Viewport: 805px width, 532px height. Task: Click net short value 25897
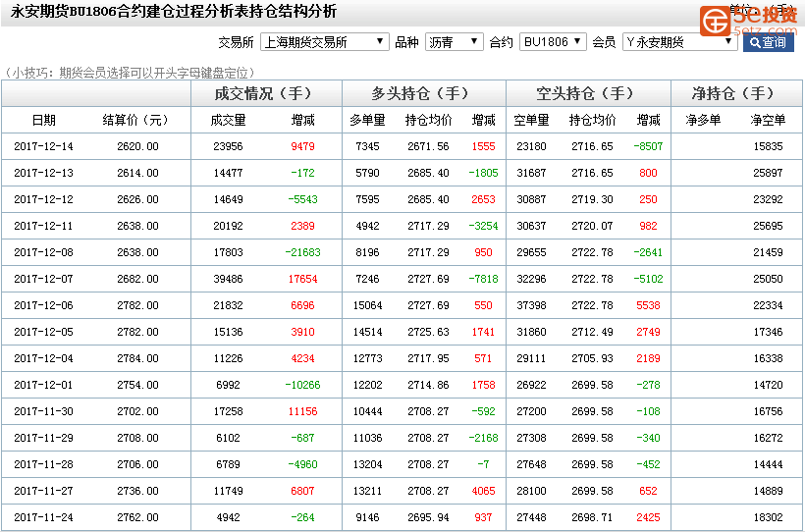(768, 173)
